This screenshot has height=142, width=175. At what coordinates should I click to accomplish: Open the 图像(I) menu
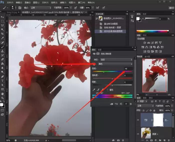click(x=27, y=2)
